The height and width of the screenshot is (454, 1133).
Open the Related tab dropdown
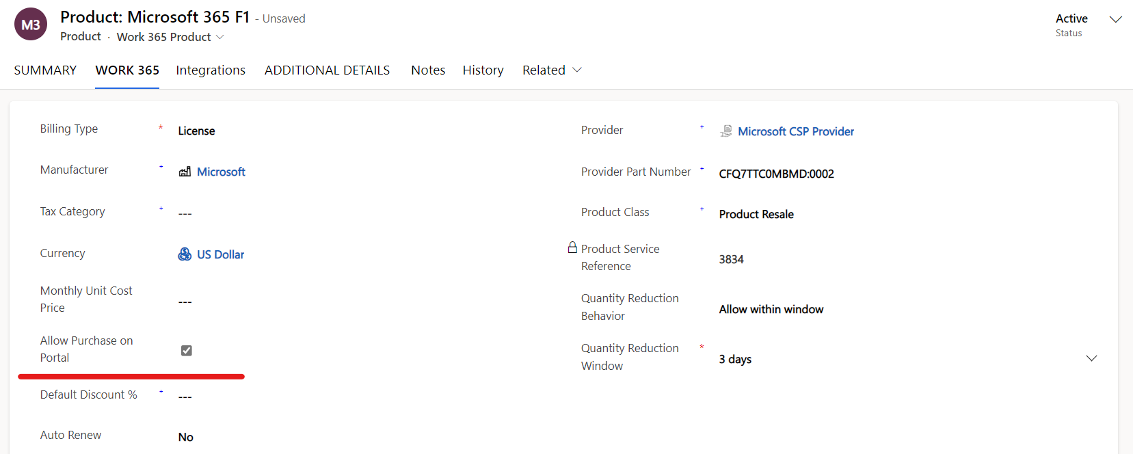(552, 70)
